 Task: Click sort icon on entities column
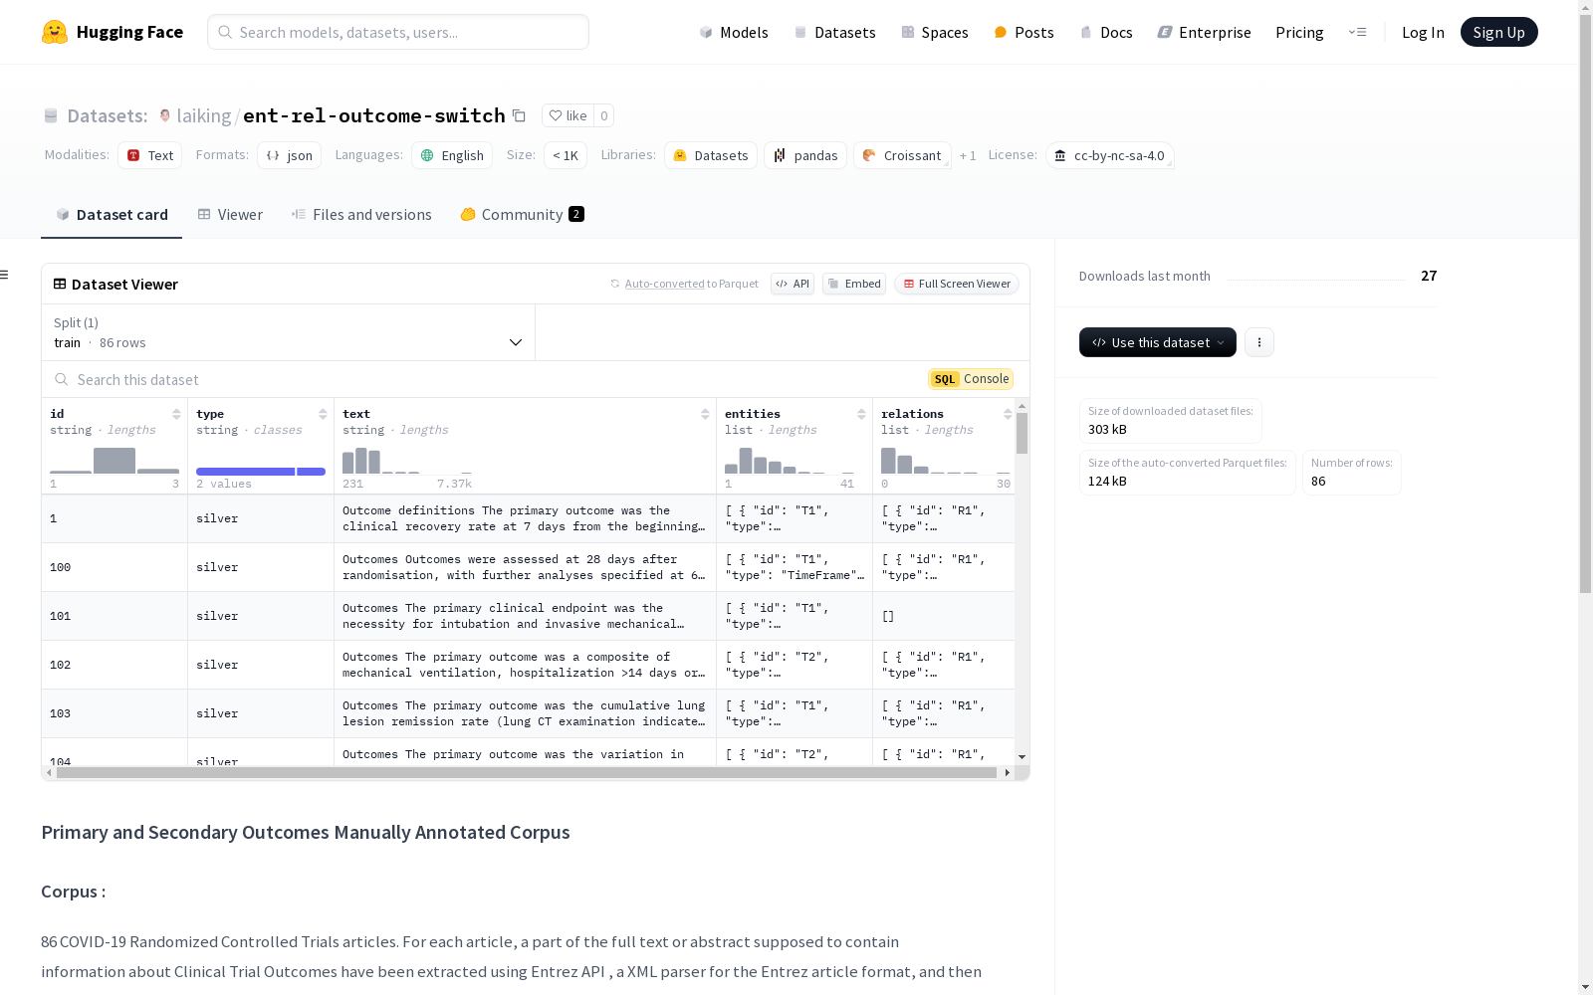click(x=861, y=414)
